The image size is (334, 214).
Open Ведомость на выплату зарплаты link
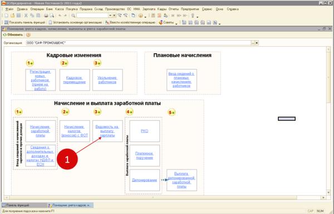(x=107, y=131)
